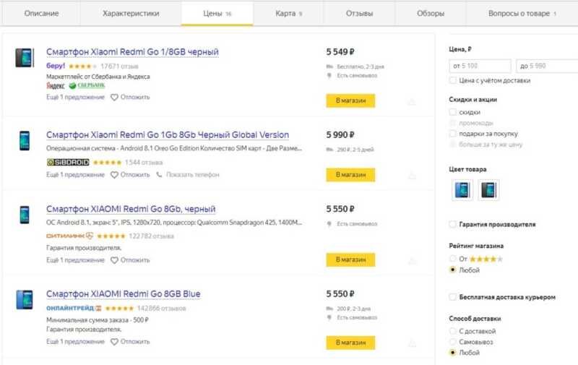Click warning icon beside Онлайнтрейд offer button
This screenshot has height=365, width=578.
(x=413, y=343)
